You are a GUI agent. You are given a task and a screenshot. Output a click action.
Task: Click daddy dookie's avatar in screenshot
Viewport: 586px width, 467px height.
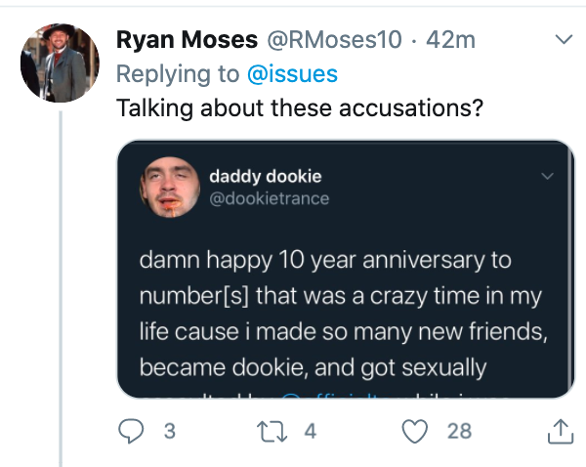170,187
